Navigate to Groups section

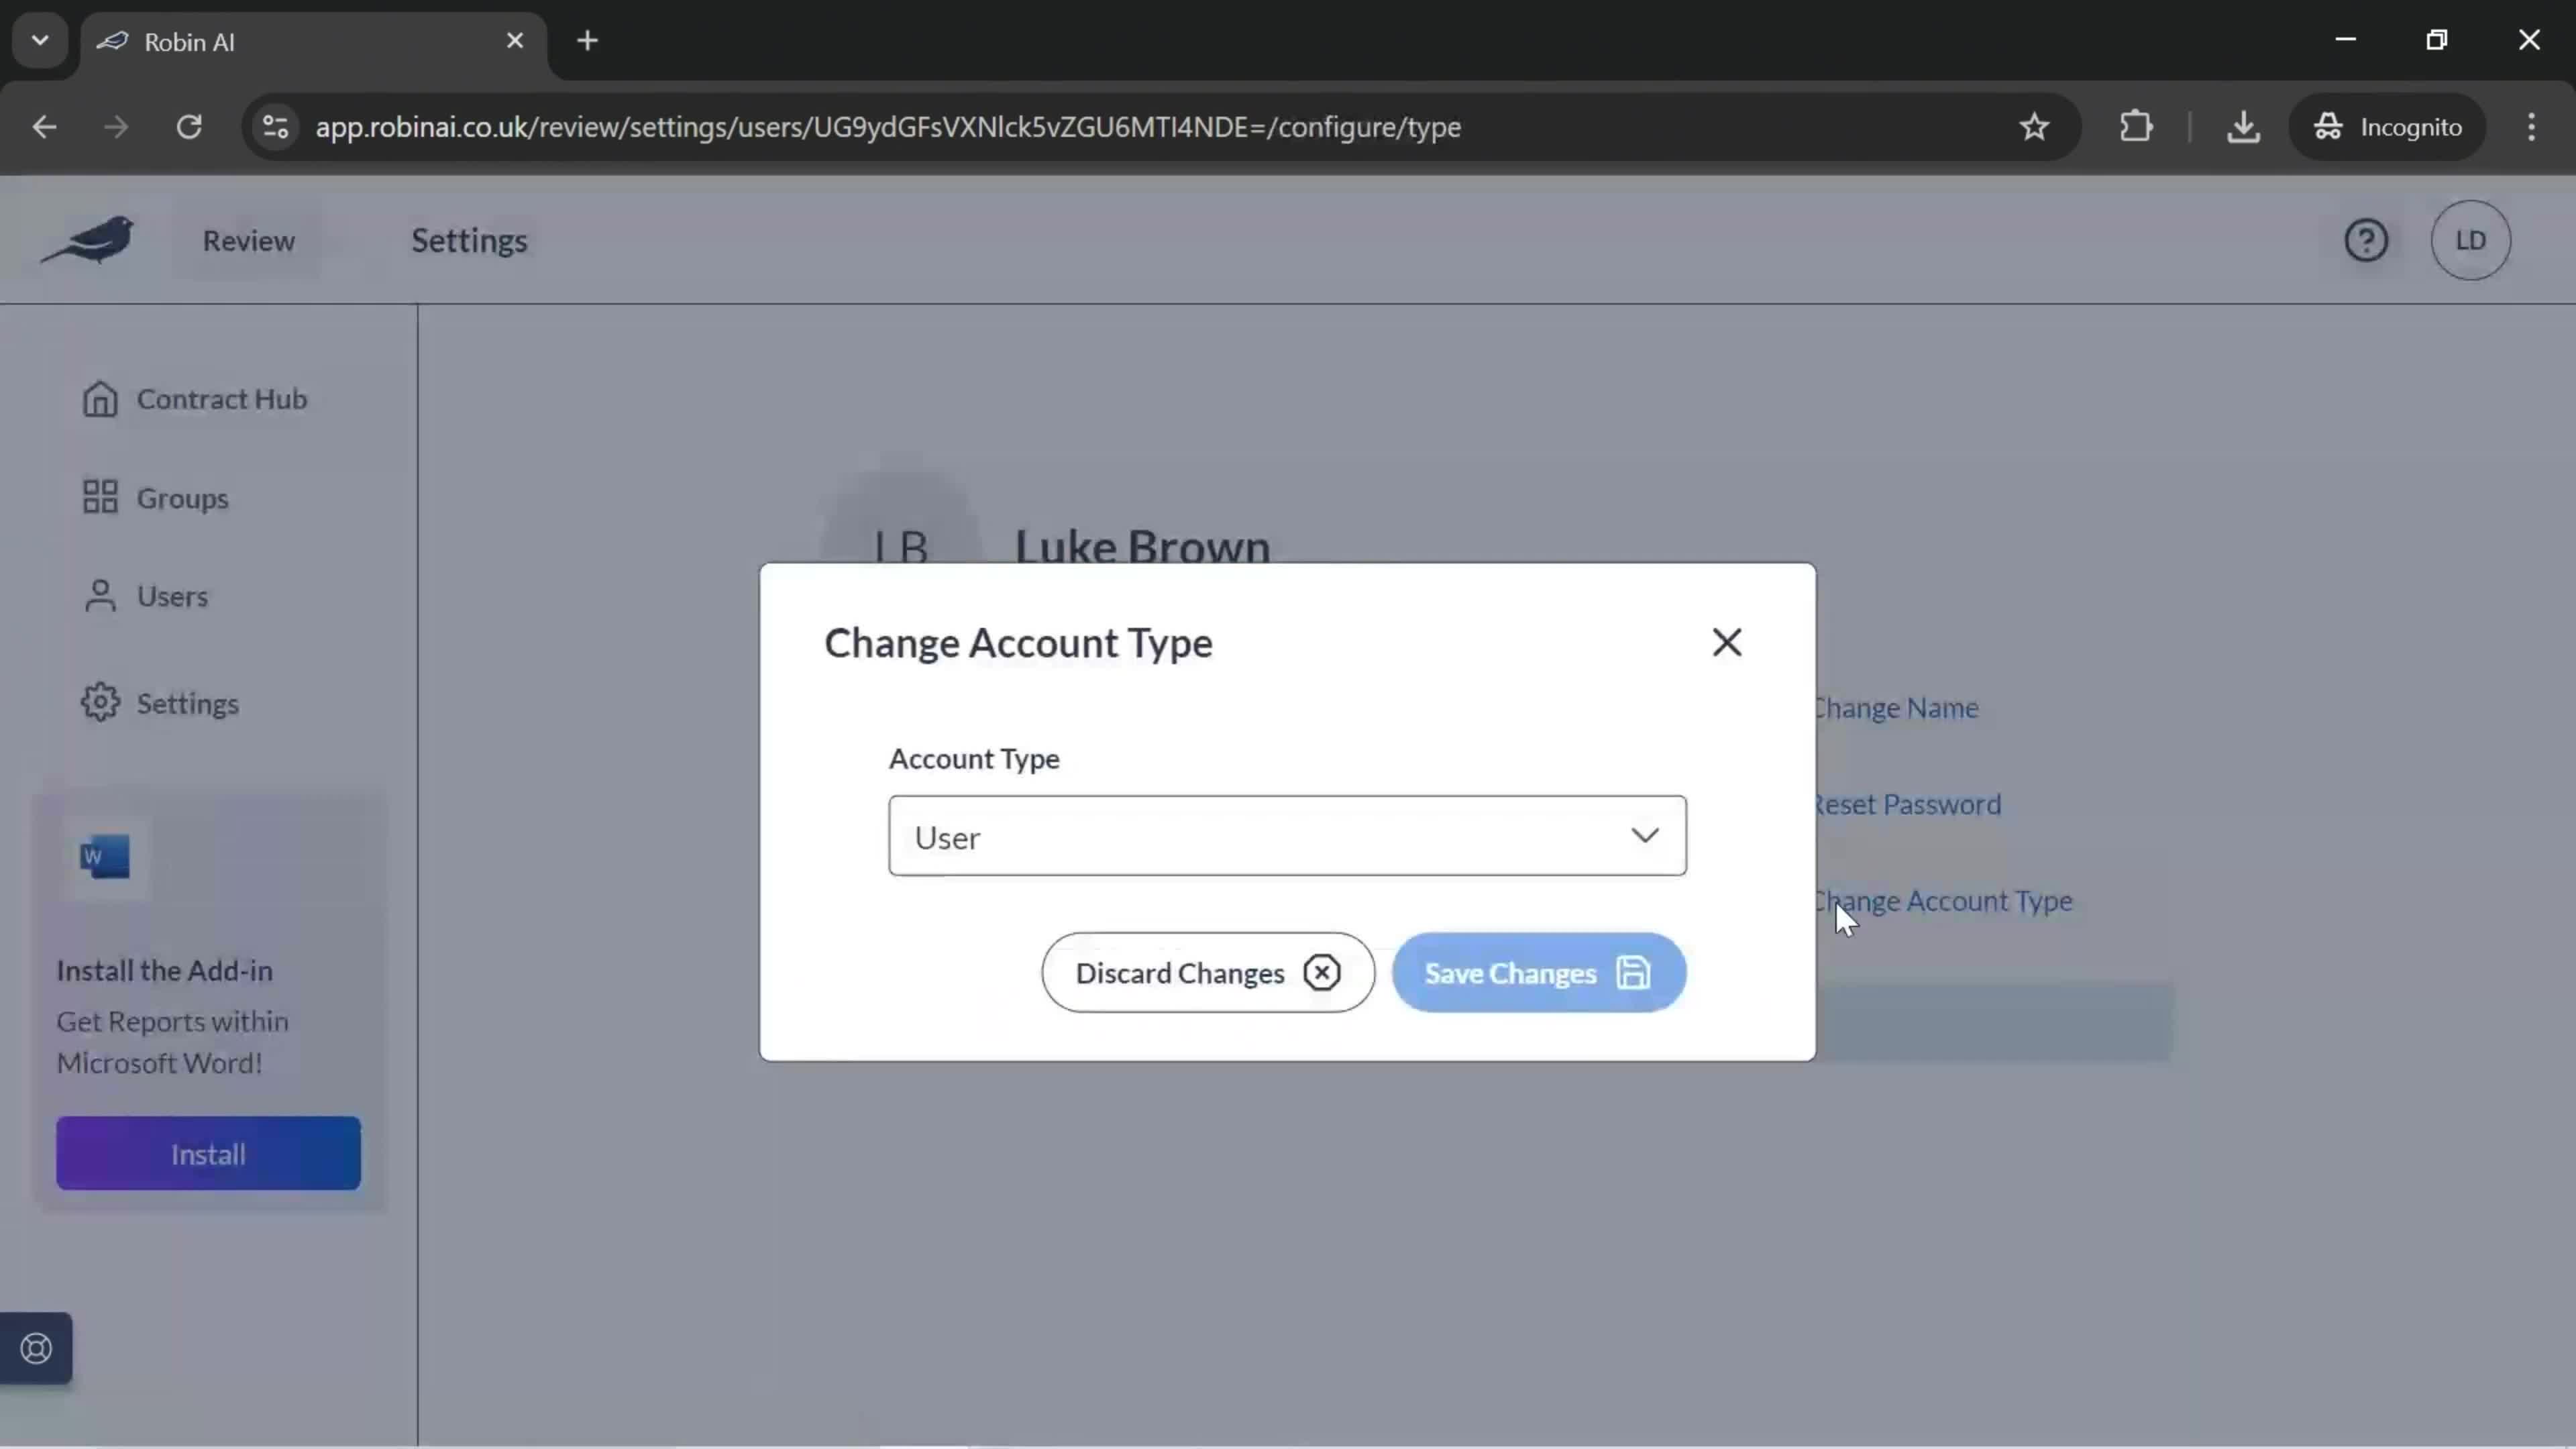pyautogui.click(x=184, y=497)
